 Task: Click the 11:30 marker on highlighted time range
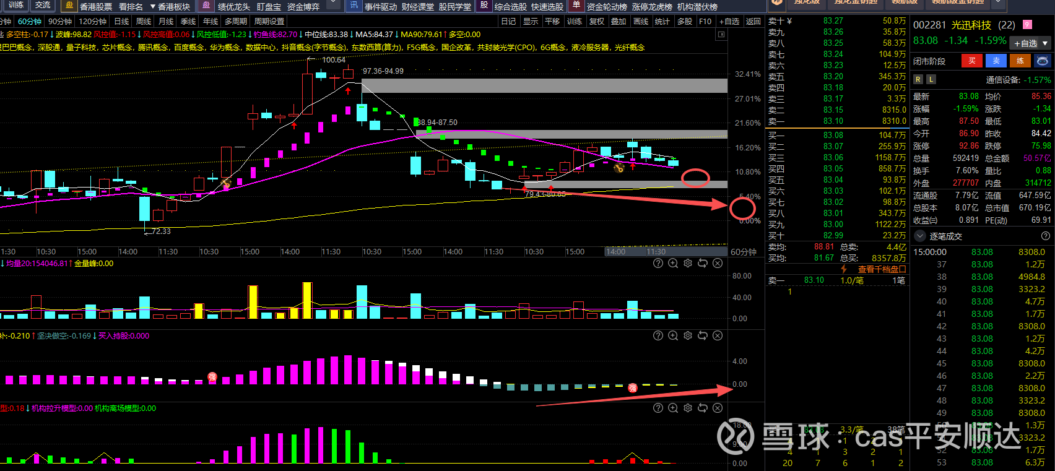[x=656, y=252]
